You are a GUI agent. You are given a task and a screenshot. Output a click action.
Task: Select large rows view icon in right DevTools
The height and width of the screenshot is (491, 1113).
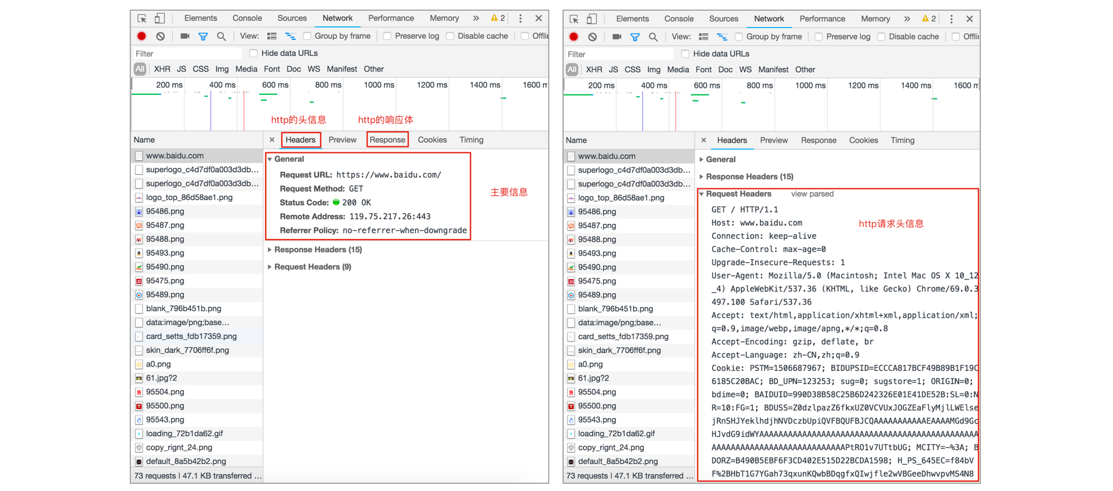pos(704,37)
